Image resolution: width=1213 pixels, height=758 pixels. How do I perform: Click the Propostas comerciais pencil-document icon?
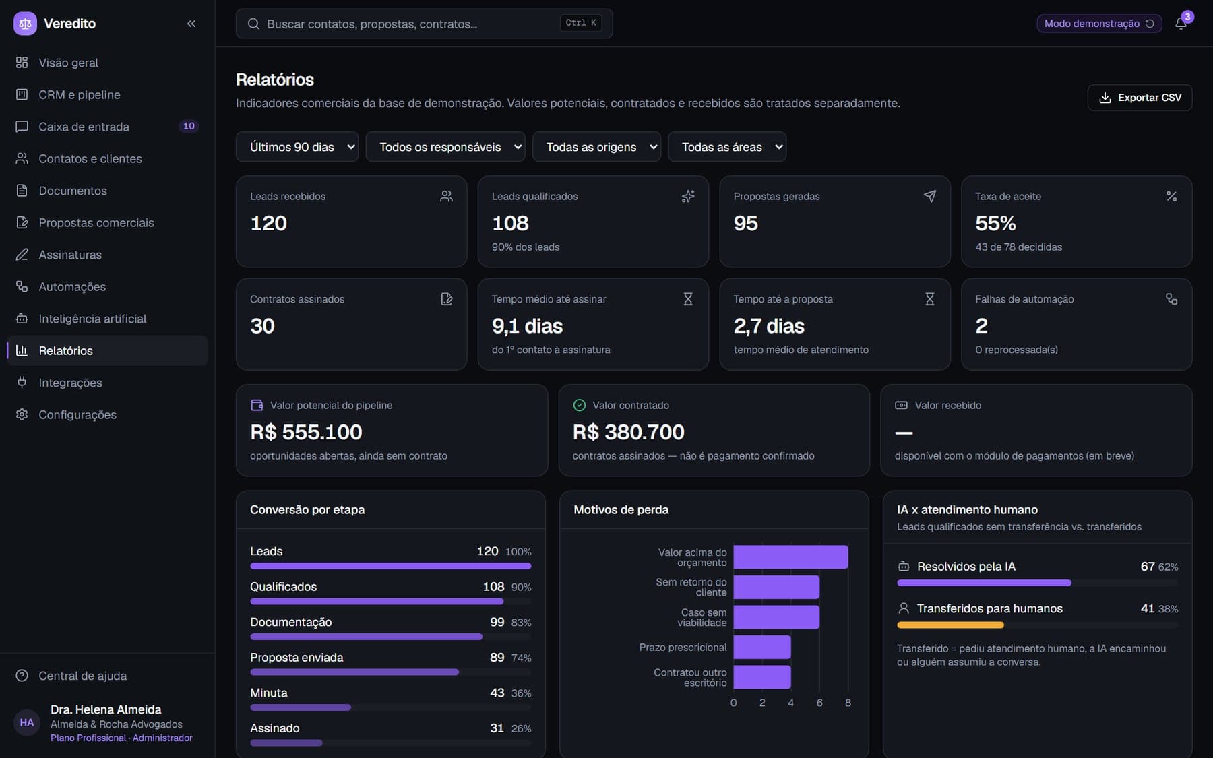coord(22,222)
